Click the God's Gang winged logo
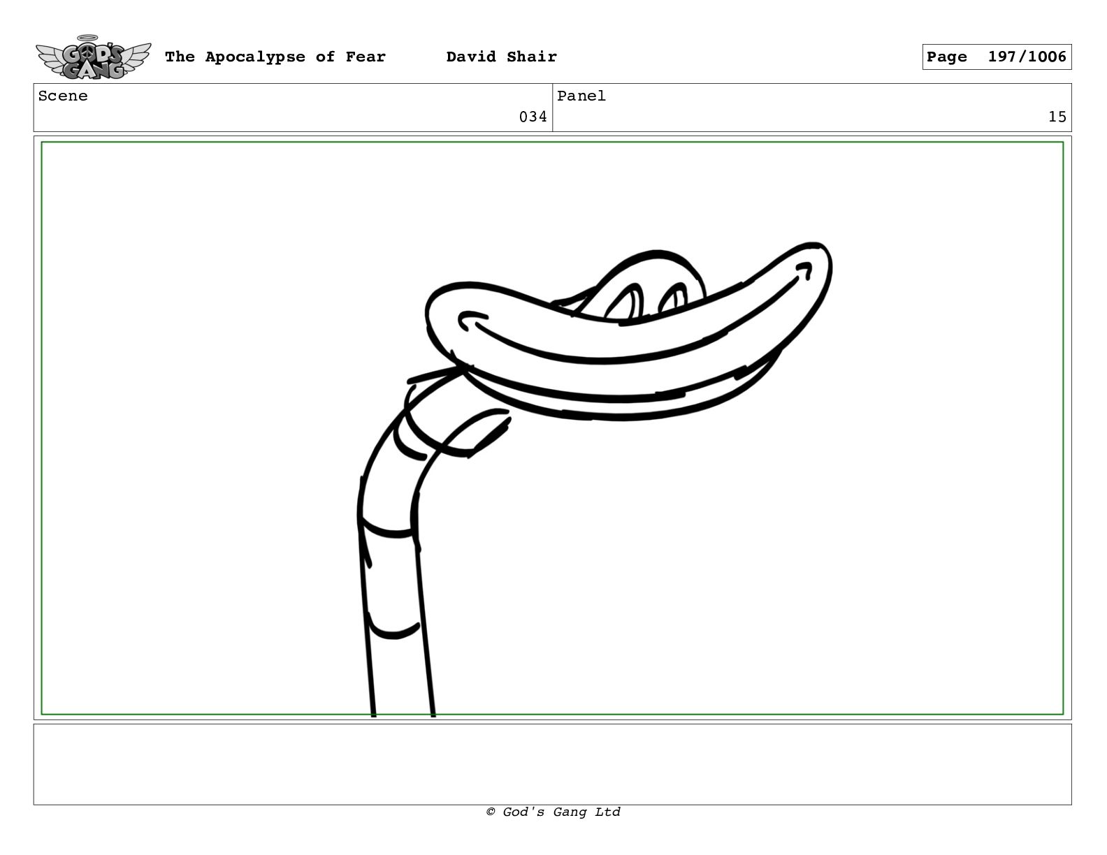Image resolution: width=1107 pixels, height=855 pixels. pyautogui.click(x=93, y=57)
